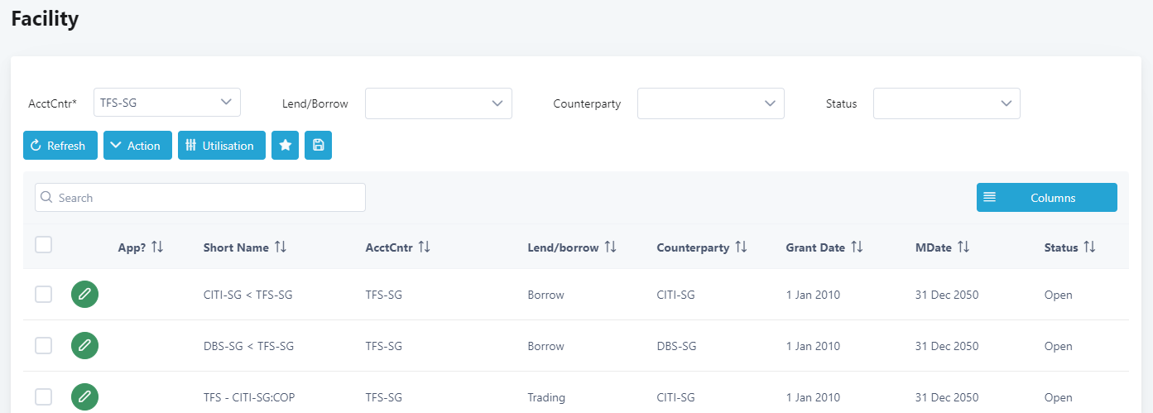Viewport: 1153px width, 413px height.
Task: Sort table by Counterparty column arrows
Action: [741, 247]
